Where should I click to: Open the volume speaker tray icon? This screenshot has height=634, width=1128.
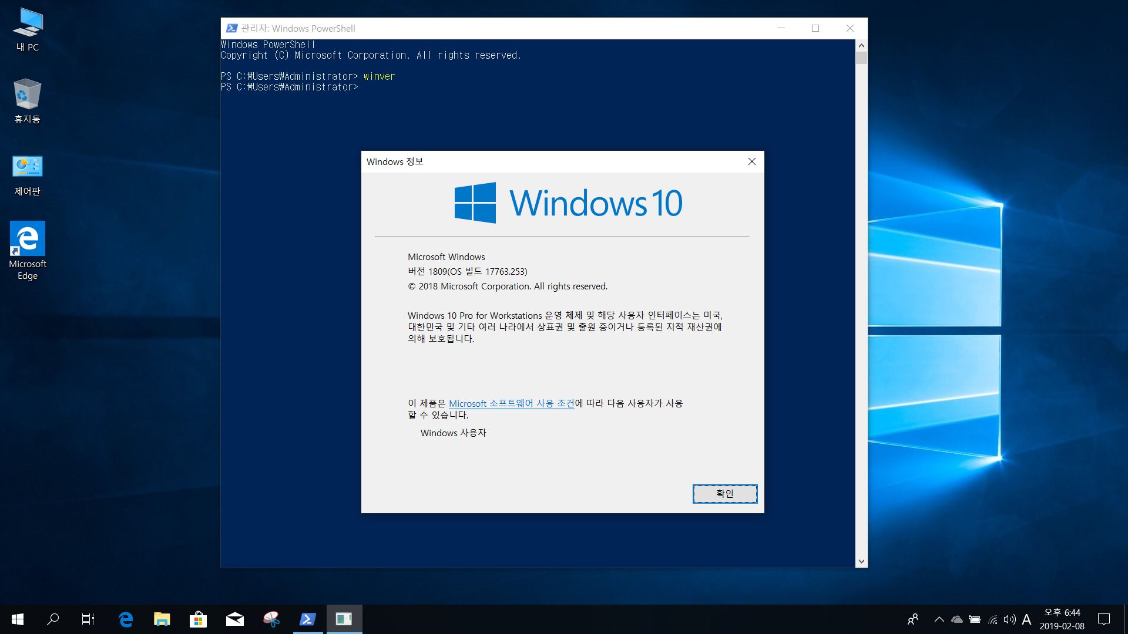1010,619
